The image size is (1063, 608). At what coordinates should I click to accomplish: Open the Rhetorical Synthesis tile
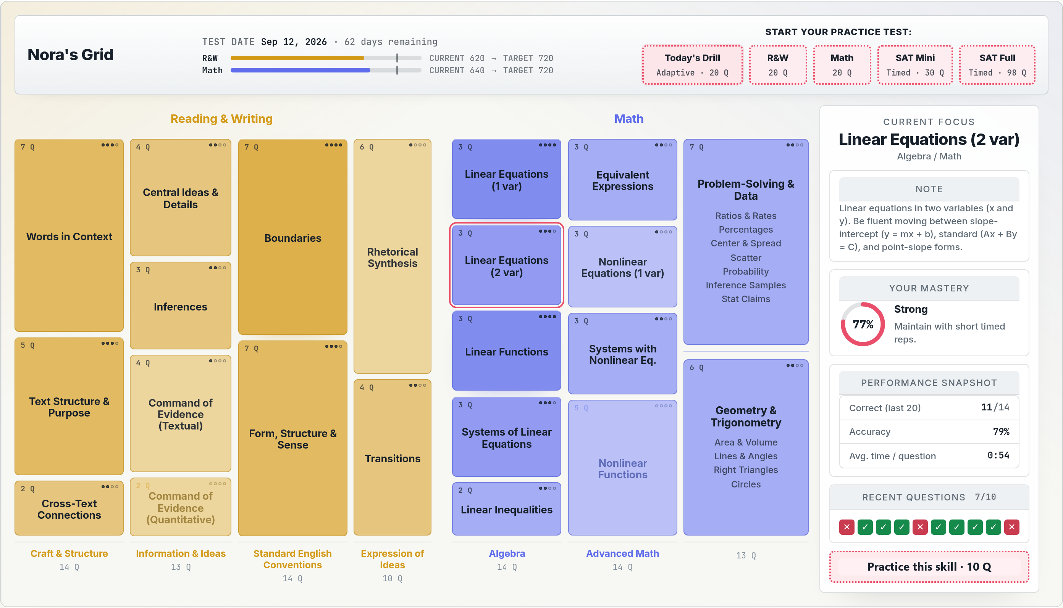(392, 256)
